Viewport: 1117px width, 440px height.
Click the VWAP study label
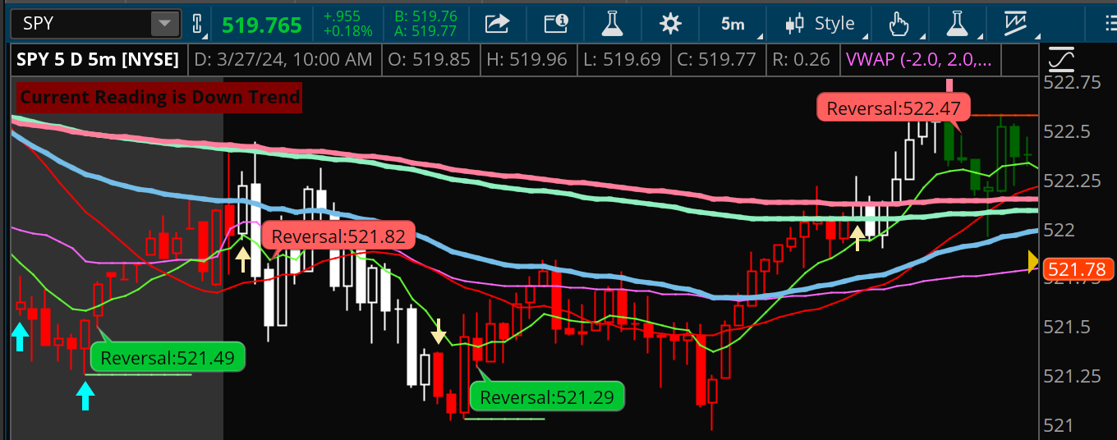point(917,60)
